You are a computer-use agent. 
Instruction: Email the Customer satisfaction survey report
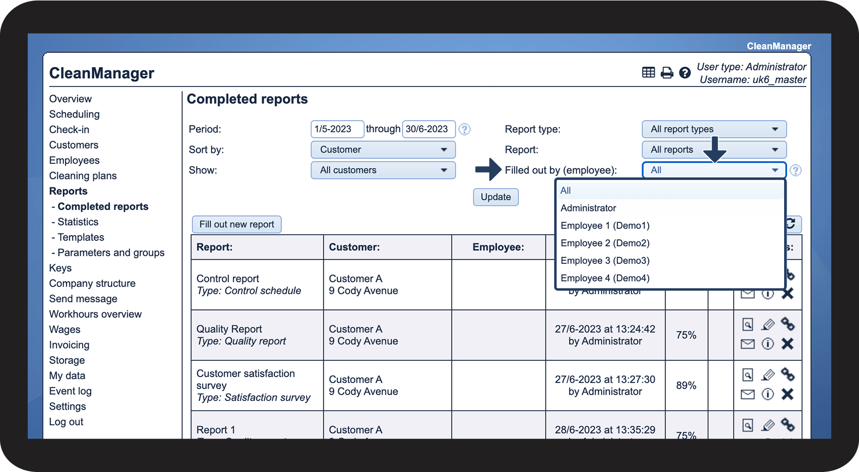(748, 394)
